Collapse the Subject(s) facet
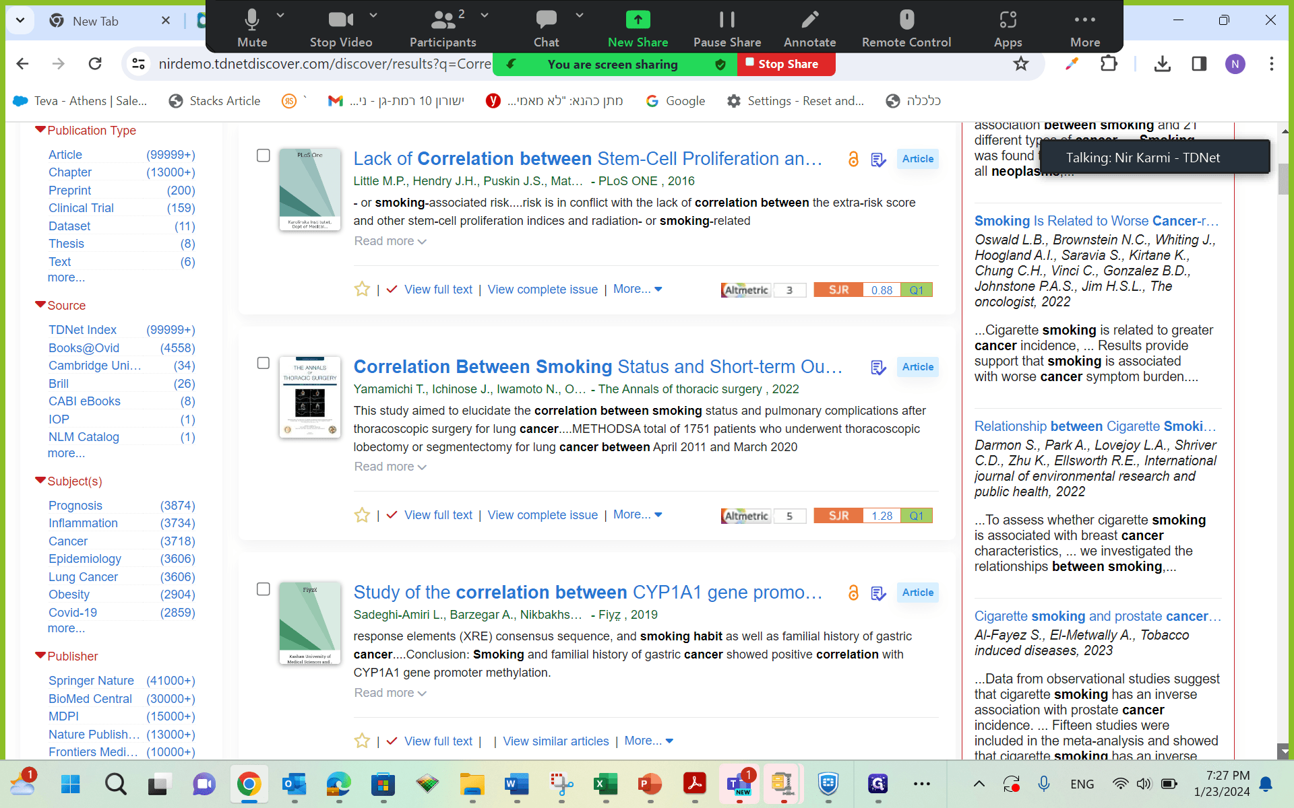 coord(40,480)
